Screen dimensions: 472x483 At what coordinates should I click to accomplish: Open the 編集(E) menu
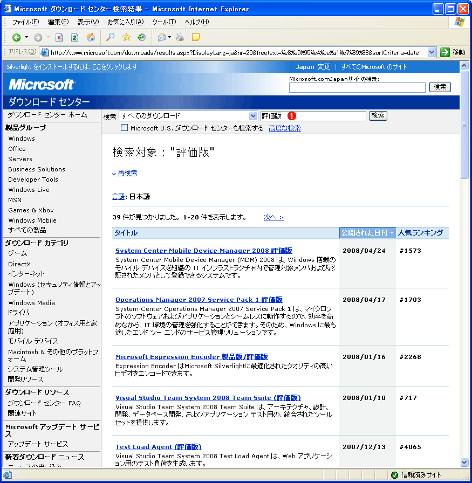pyautogui.click(x=58, y=22)
